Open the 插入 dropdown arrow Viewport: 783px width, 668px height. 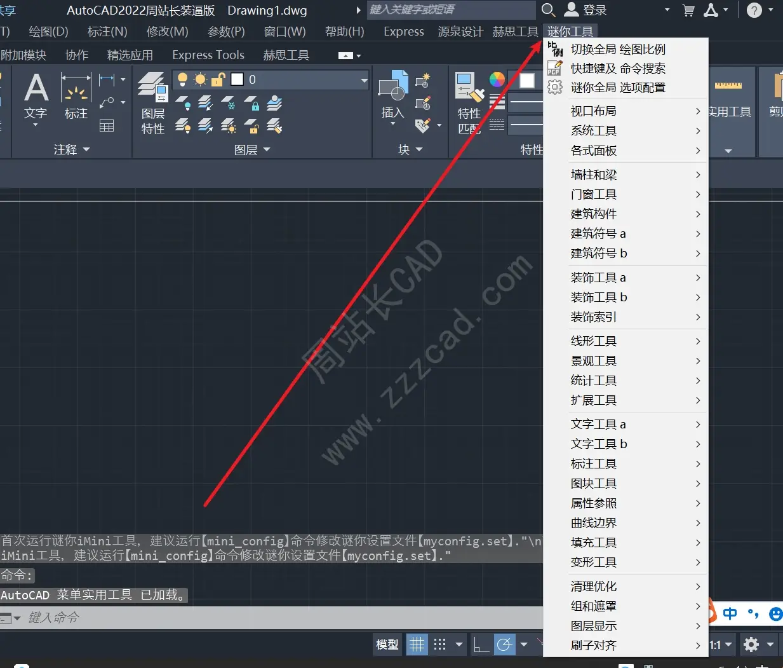pos(392,123)
